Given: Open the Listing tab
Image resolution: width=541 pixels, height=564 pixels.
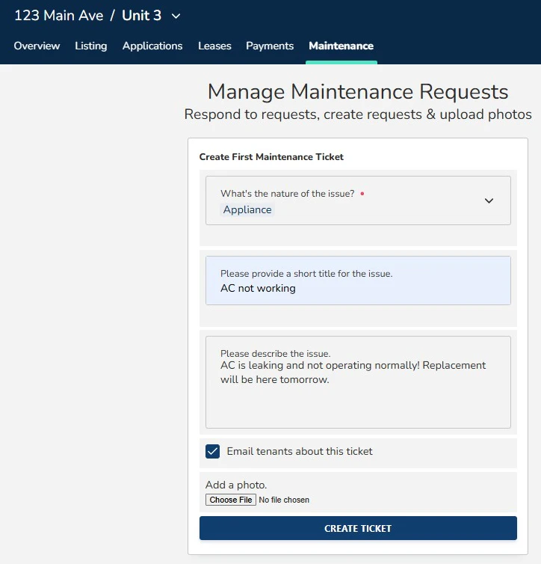Looking at the screenshot, I should pos(91,46).
